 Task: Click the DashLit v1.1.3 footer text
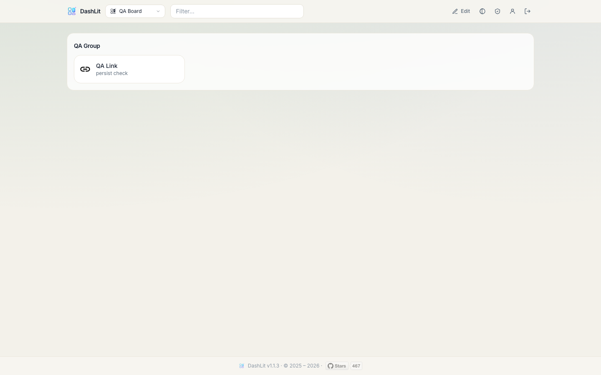tap(263, 366)
